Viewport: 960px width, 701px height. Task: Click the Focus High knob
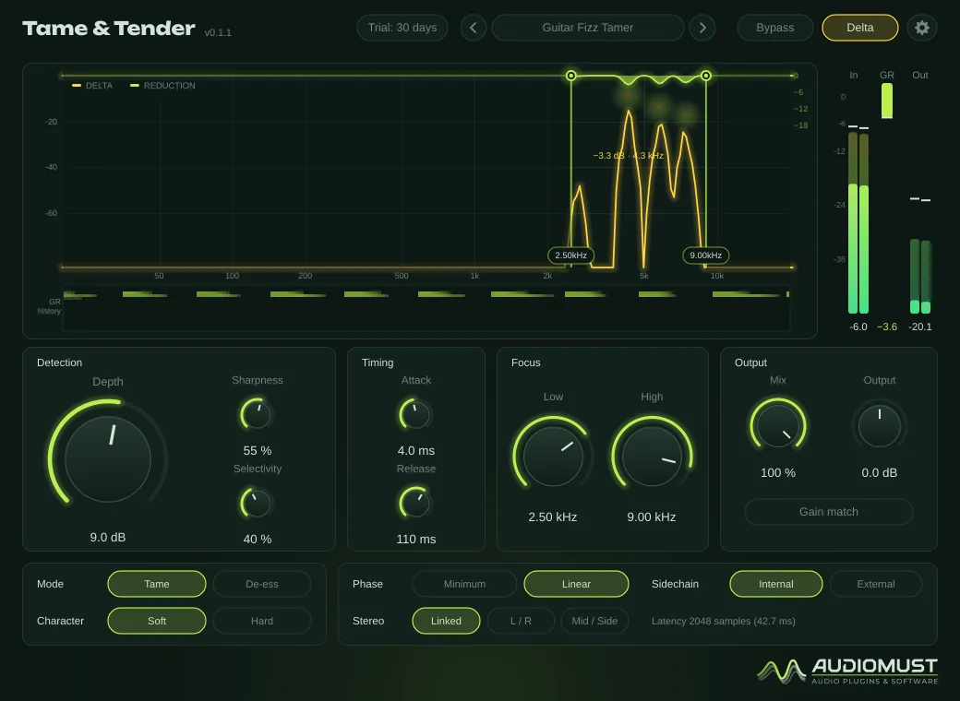tap(652, 457)
